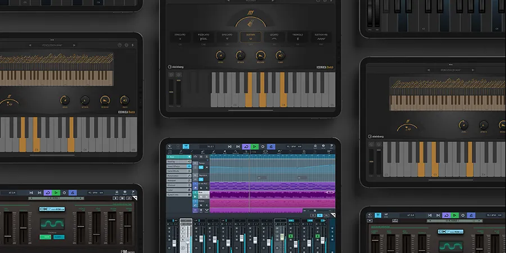
Task: Expand Channel in the Cubasis inspector
Action: 179,185
